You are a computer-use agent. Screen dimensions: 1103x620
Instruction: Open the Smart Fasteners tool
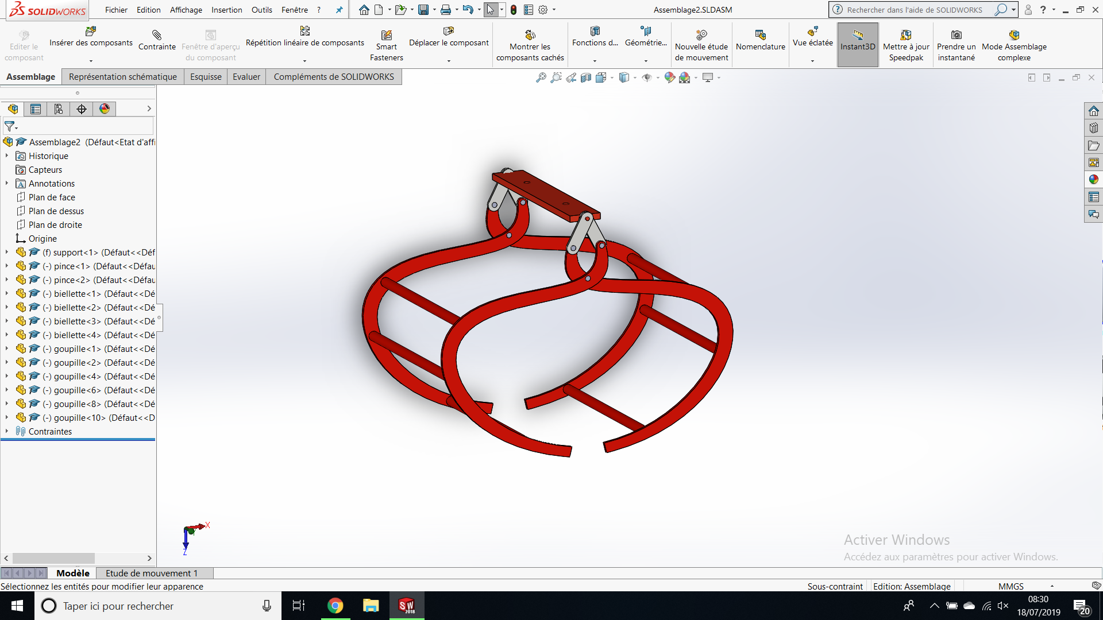pyautogui.click(x=387, y=35)
